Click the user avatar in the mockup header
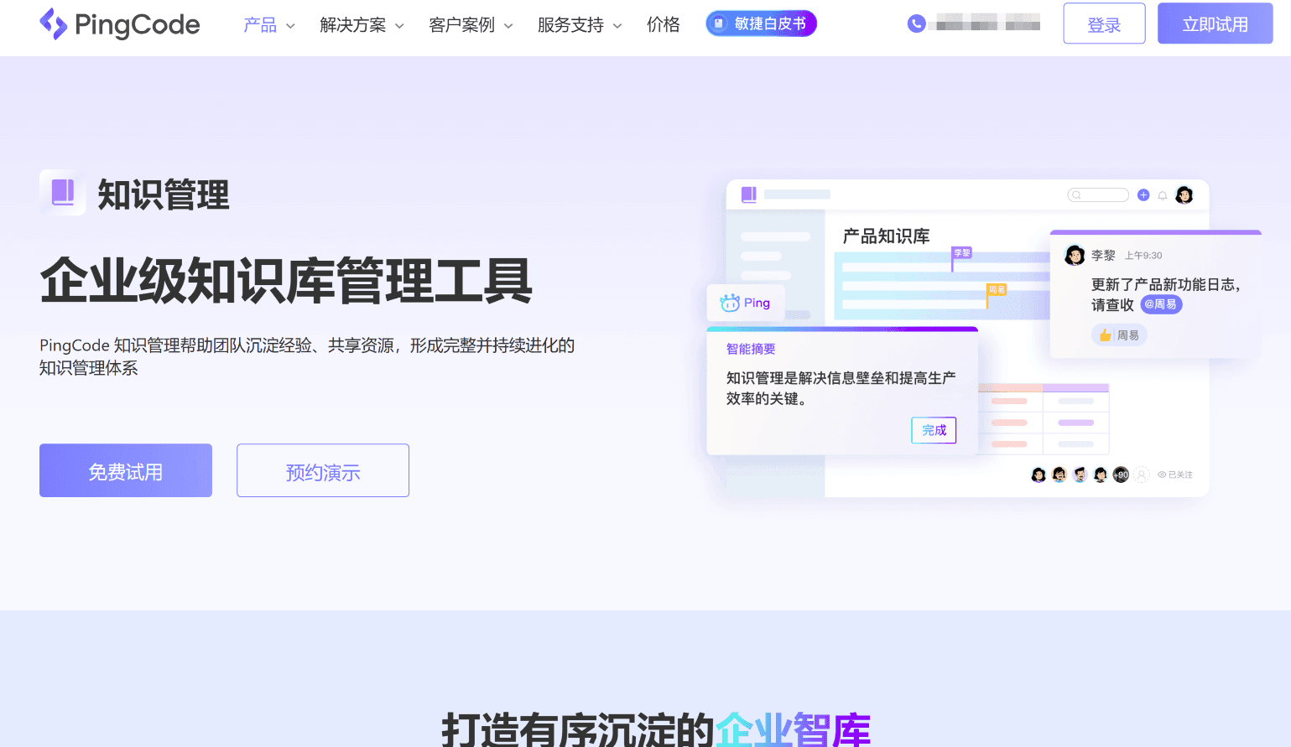Screen dimensions: 1291x747 (x=1184, y=195)
